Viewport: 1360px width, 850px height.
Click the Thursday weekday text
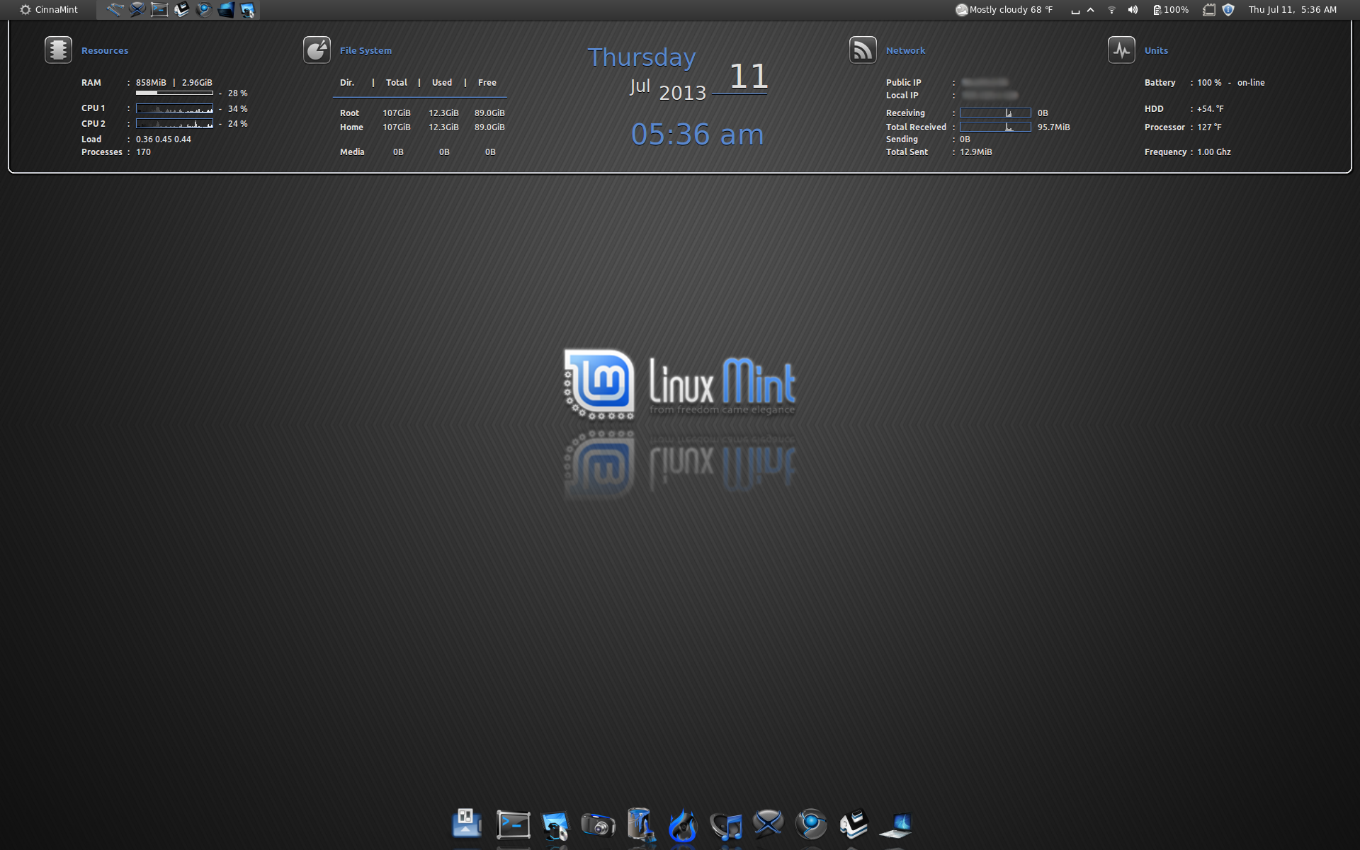(642, 57)
